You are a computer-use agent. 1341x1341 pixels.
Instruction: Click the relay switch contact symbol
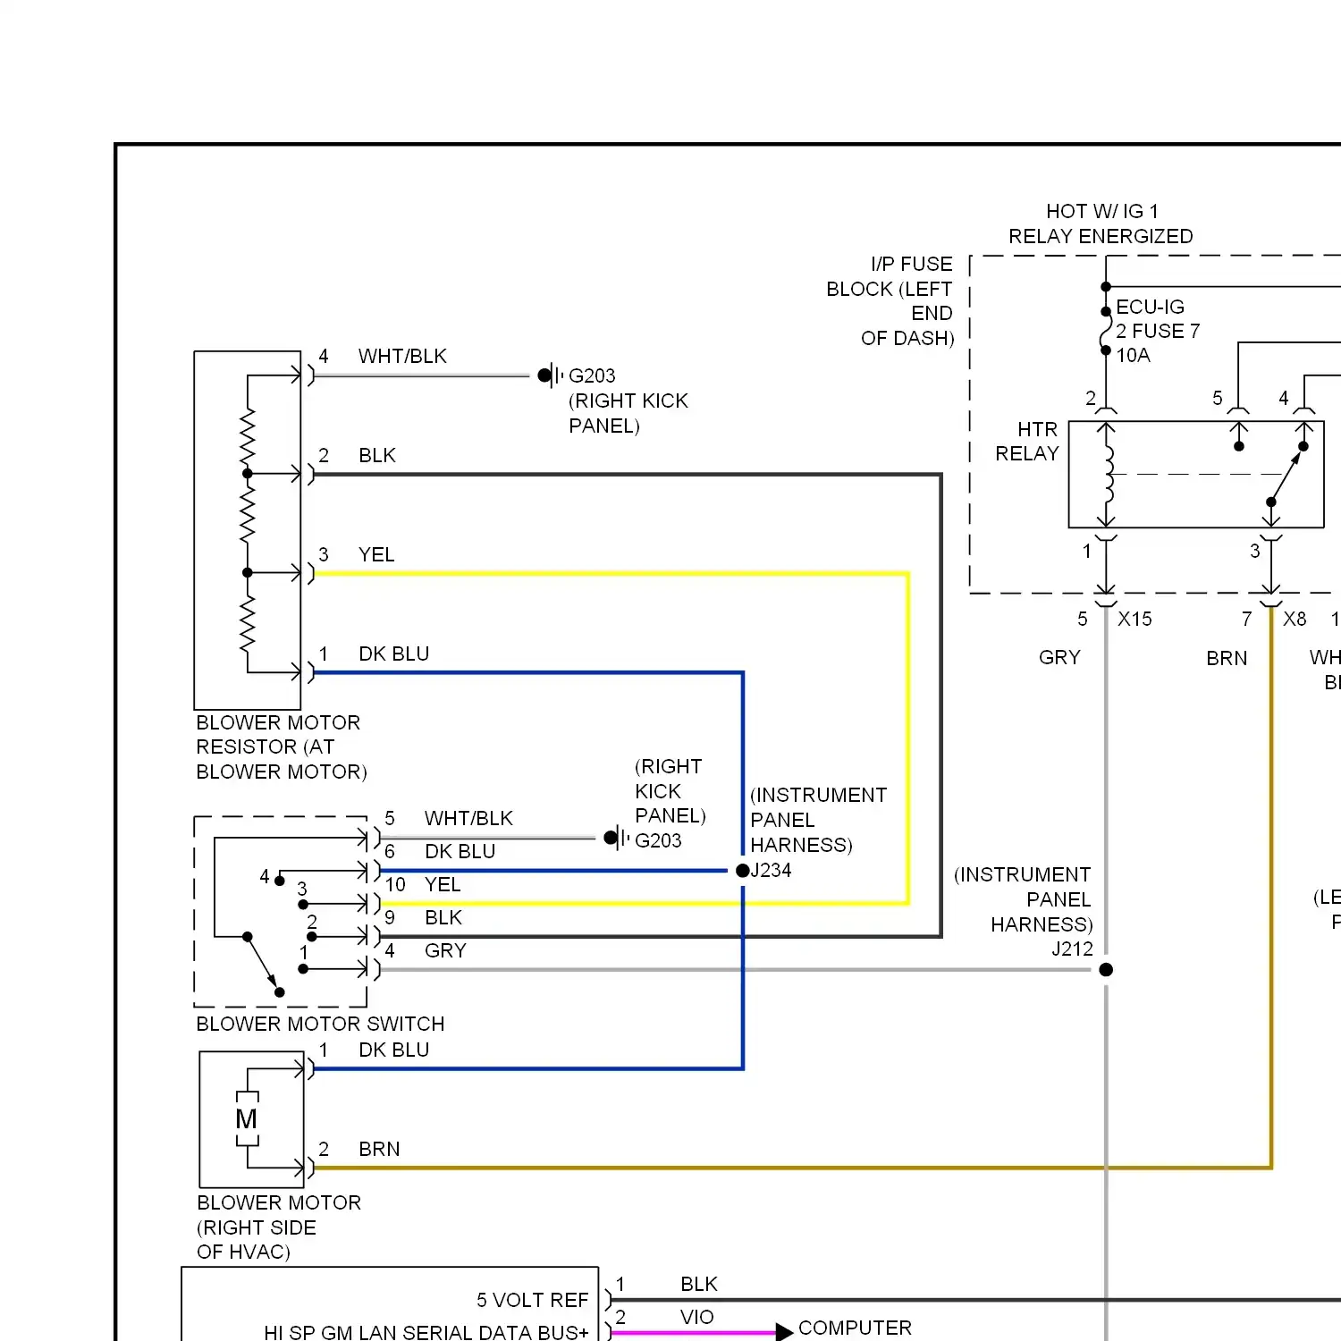[x=1286, y=473]
